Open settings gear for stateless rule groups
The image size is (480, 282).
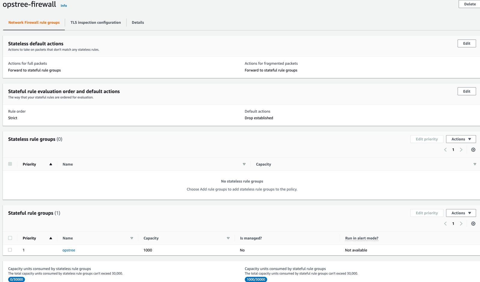click(473, 150)
